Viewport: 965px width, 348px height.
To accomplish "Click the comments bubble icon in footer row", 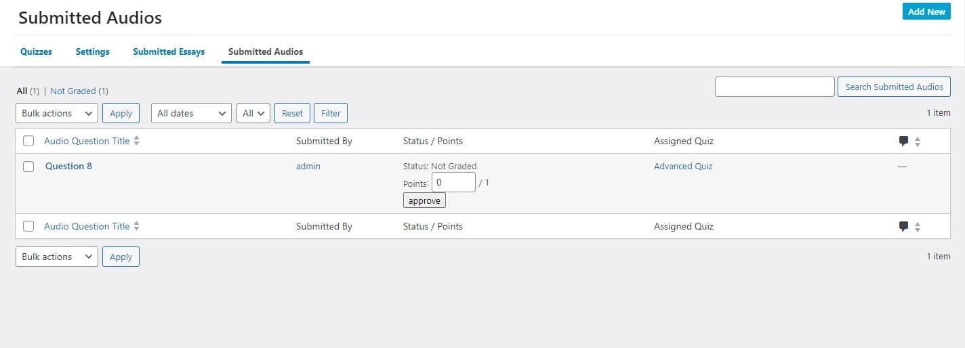I will (903, 226).
